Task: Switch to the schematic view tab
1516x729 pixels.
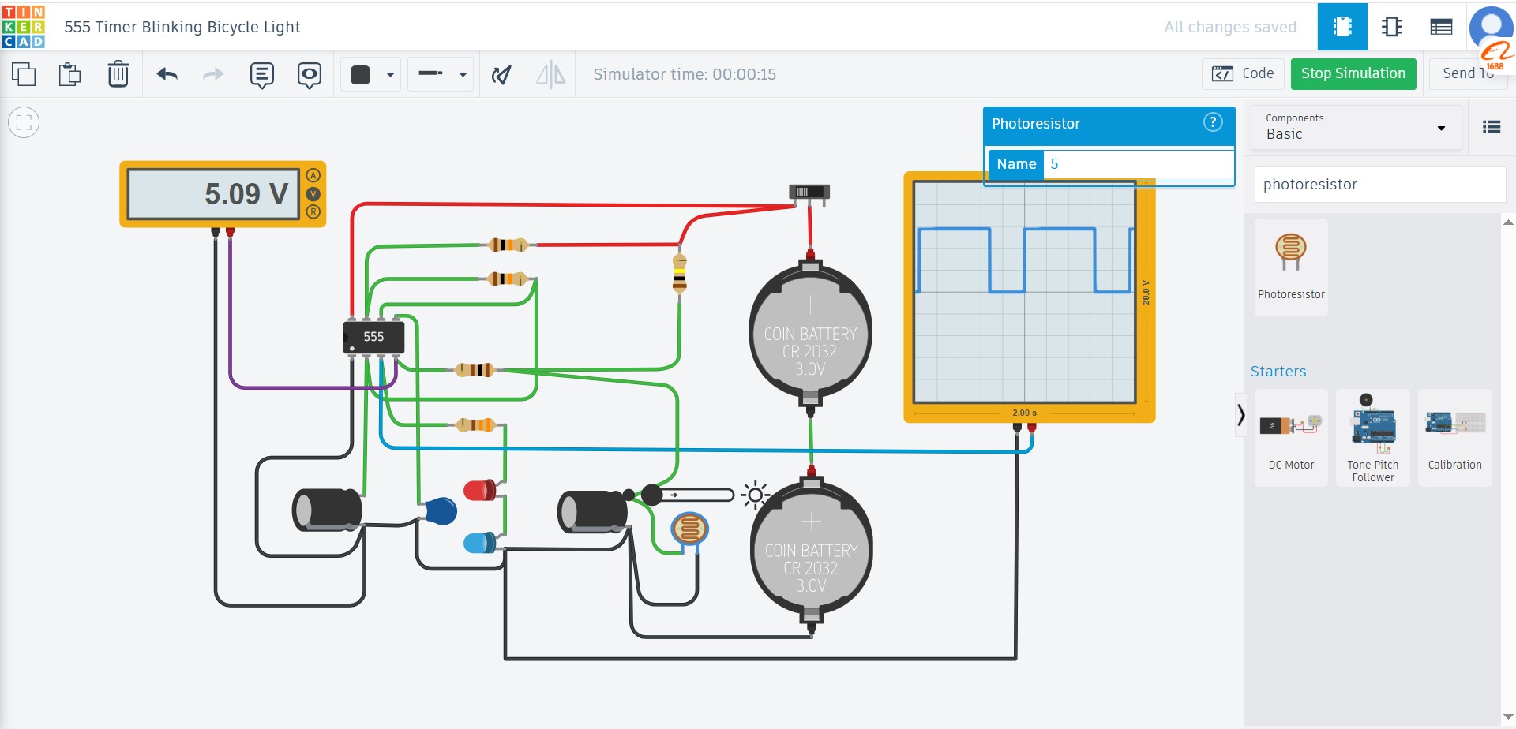Action: [x=1391, y=27]
